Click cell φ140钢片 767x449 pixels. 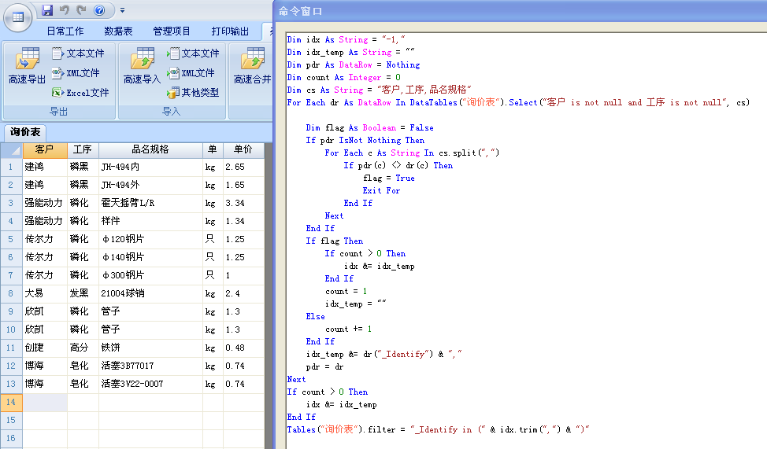coord(150,257)
